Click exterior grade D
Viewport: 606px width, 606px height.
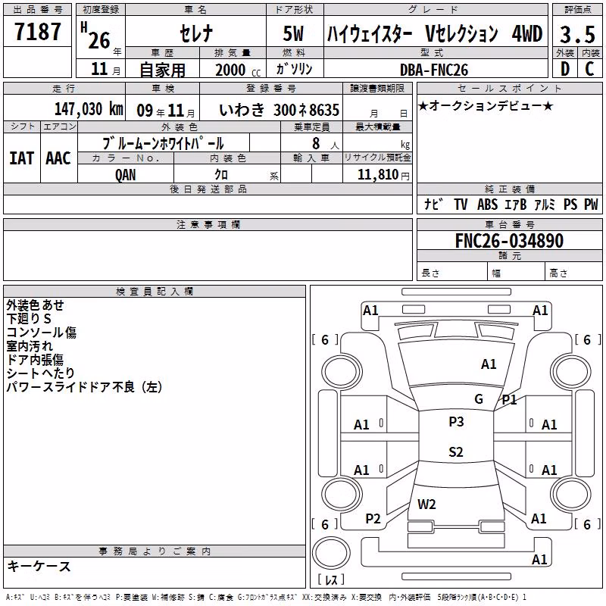tap(564, 69)
